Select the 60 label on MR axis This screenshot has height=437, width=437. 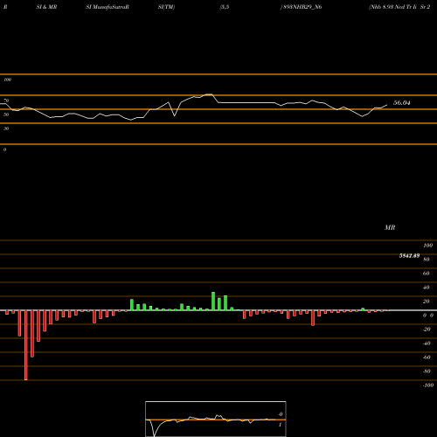[x=427, y=274]
